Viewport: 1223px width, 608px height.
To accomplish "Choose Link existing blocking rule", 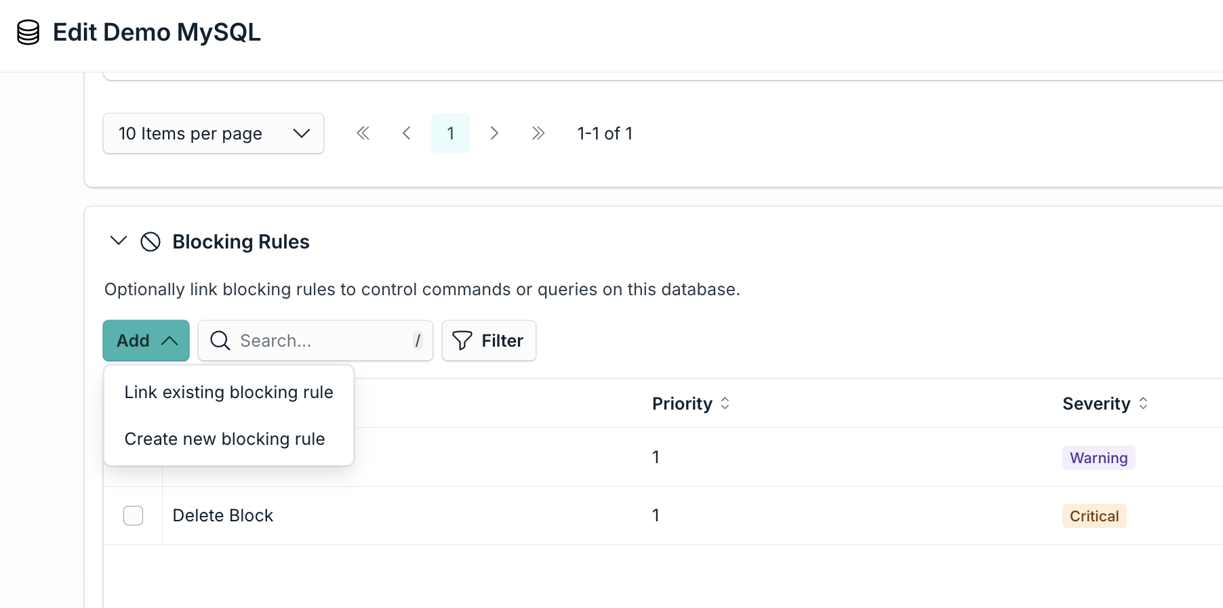I will click(x=228, y=393).
